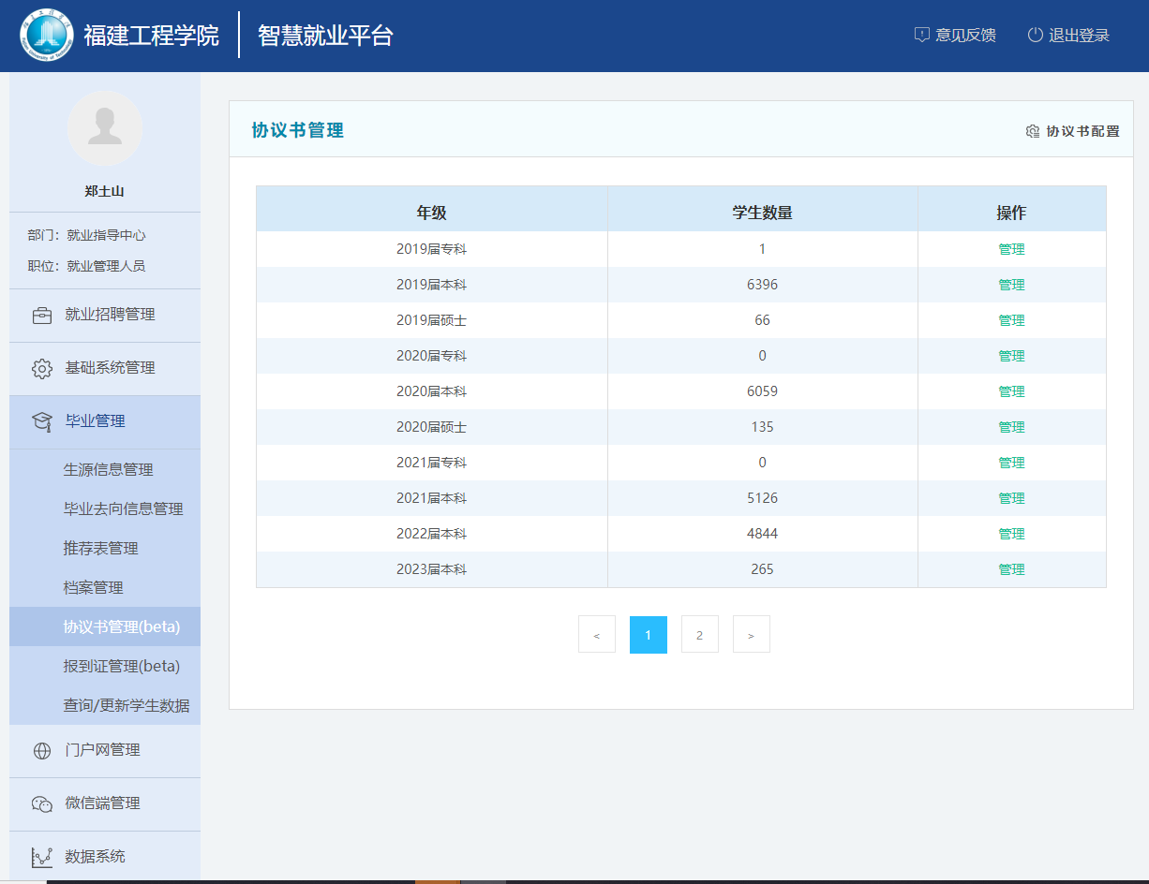1149x884 pixels.
Task: Open 生源信息管理 submenu item
Action: click(108, 470)
